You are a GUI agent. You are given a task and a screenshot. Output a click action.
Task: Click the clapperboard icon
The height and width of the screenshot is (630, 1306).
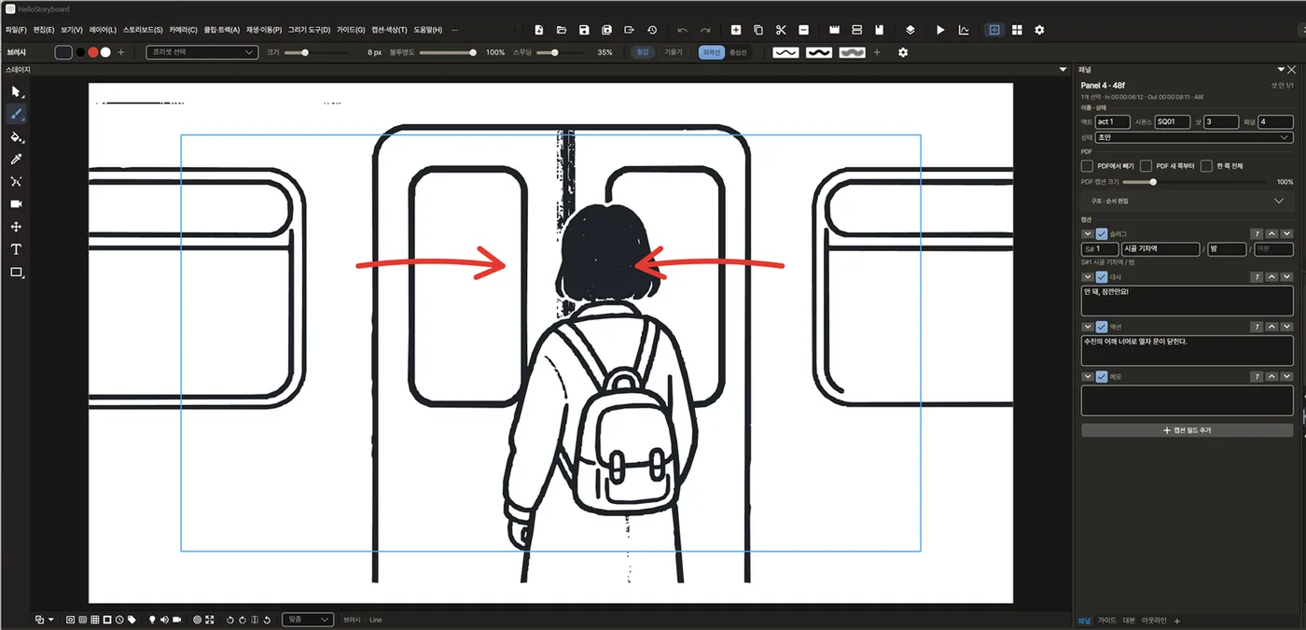point(834,30)
